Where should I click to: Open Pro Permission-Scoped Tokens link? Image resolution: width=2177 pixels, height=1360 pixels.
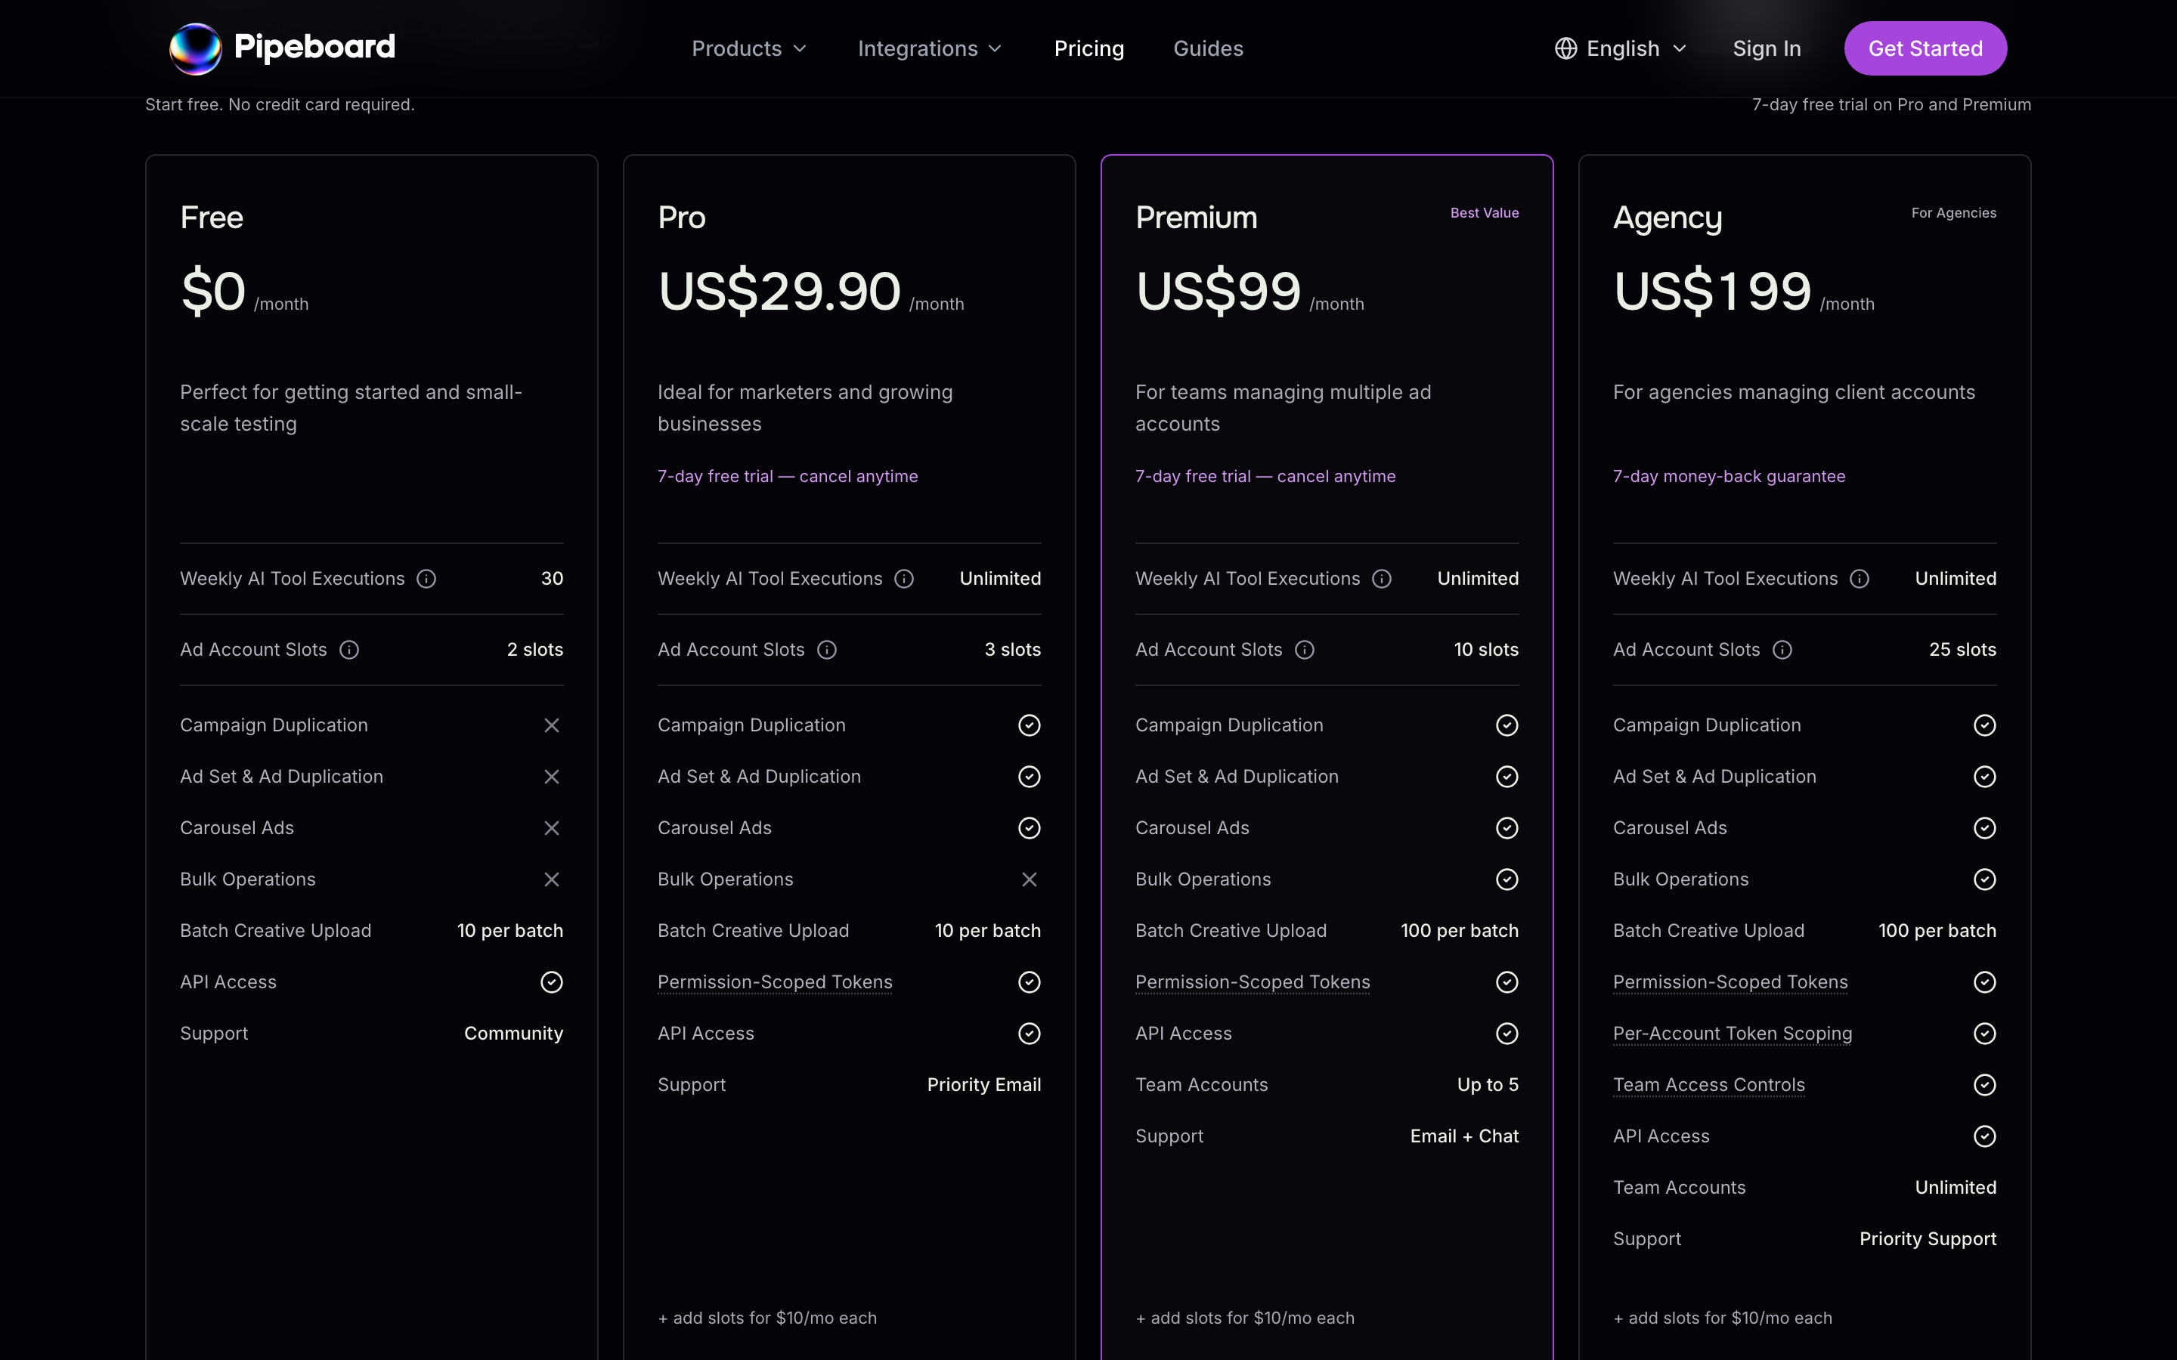775,982
